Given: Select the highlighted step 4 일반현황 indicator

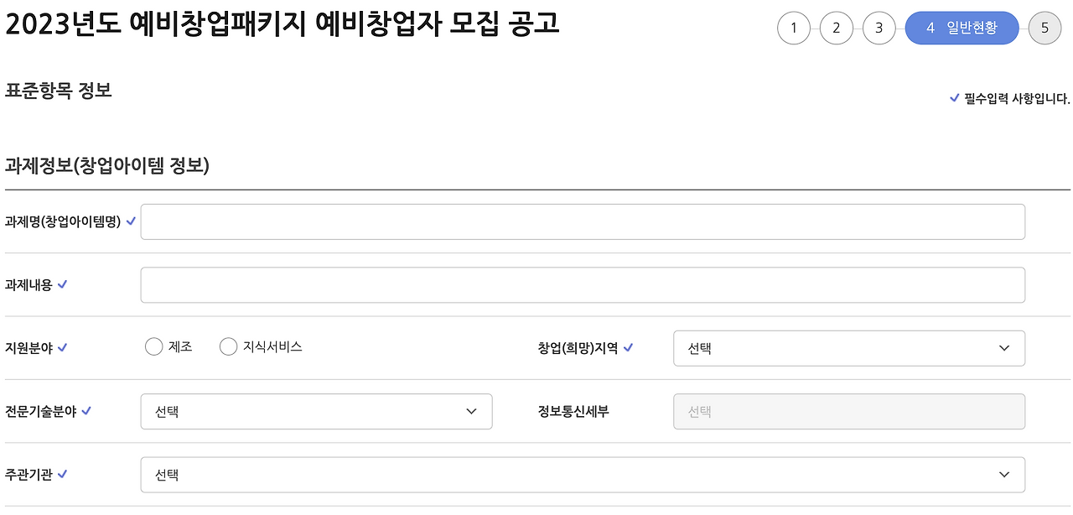Looking at the screenshot, I should point(962,28).
